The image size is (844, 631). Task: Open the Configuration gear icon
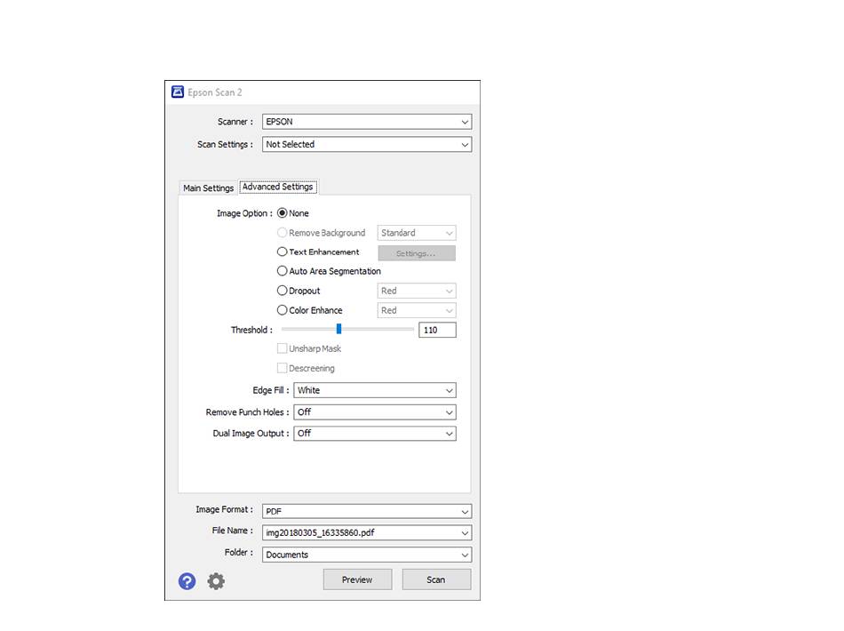216,581
